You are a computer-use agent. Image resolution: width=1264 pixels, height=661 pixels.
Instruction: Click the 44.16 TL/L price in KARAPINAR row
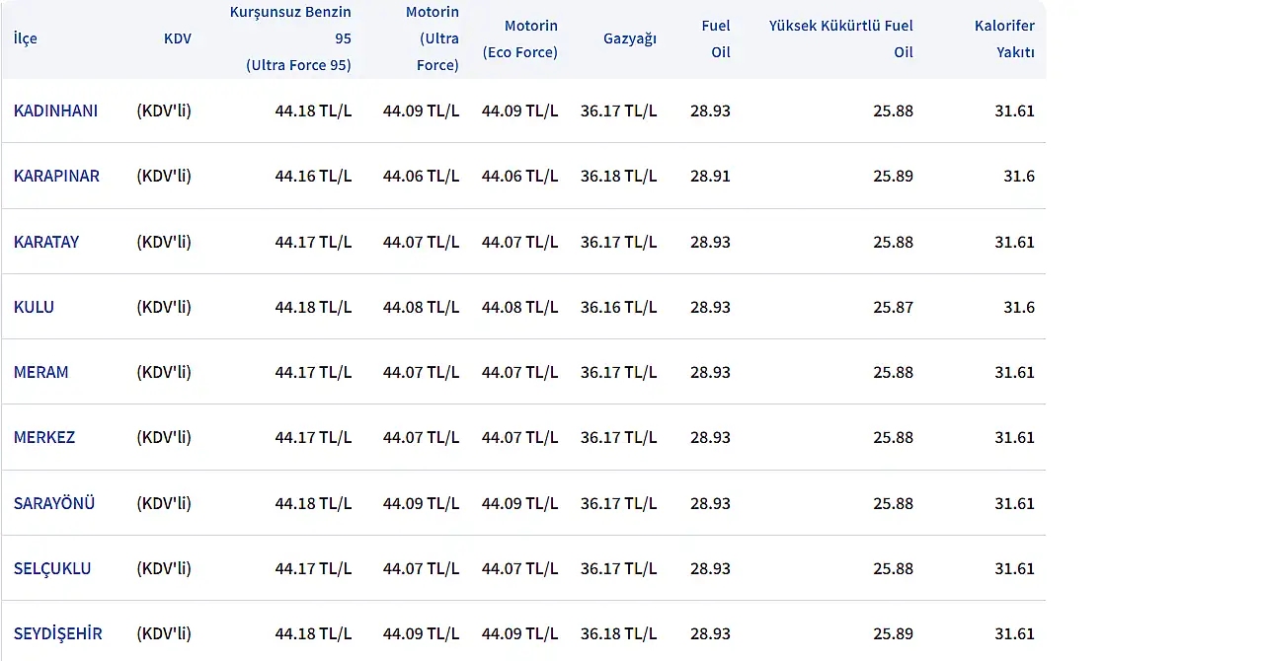(x=313, y=176)
